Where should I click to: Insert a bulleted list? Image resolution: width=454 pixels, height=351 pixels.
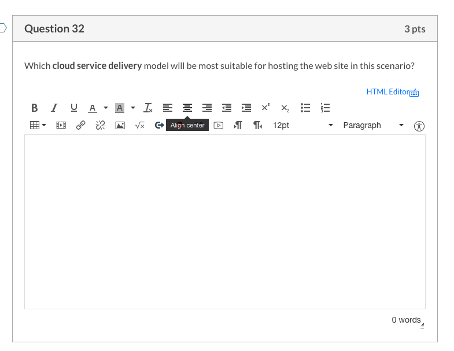305,108
